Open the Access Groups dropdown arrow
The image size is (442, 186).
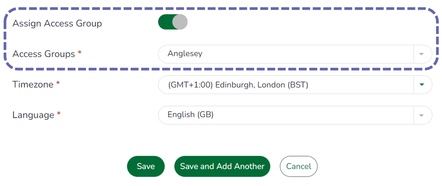pos(421,54)
